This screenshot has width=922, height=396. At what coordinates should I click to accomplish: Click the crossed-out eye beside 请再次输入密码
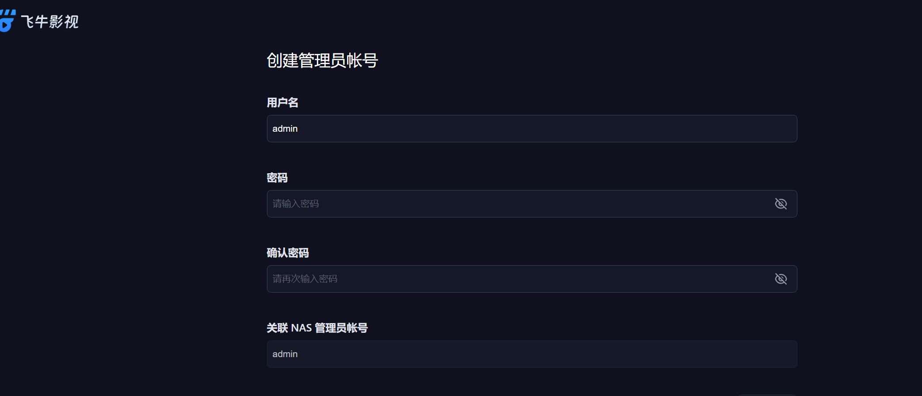781,279
